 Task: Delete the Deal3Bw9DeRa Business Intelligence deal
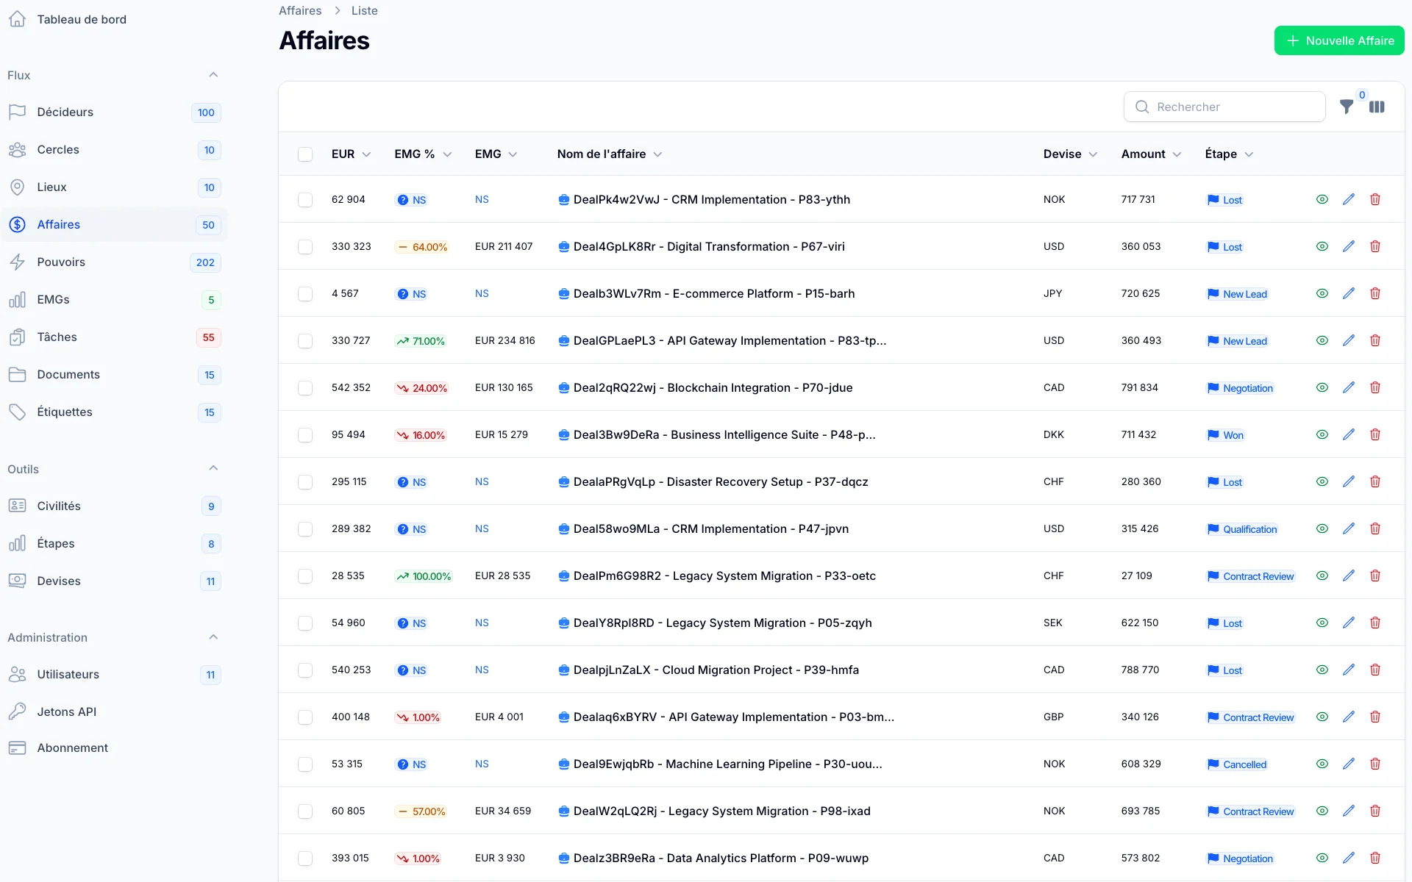1374,434
